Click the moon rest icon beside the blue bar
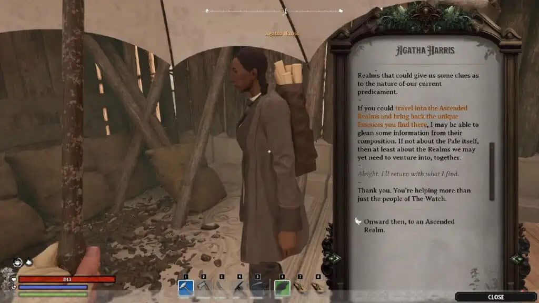This screenshot has width=539, height=303. coord(14,287)
